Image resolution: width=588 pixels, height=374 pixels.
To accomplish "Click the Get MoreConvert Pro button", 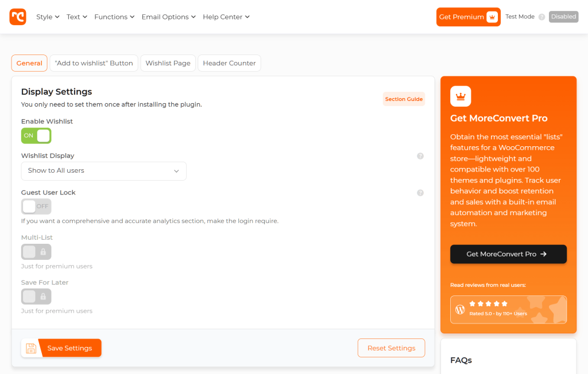I will [x=508, y=254].
